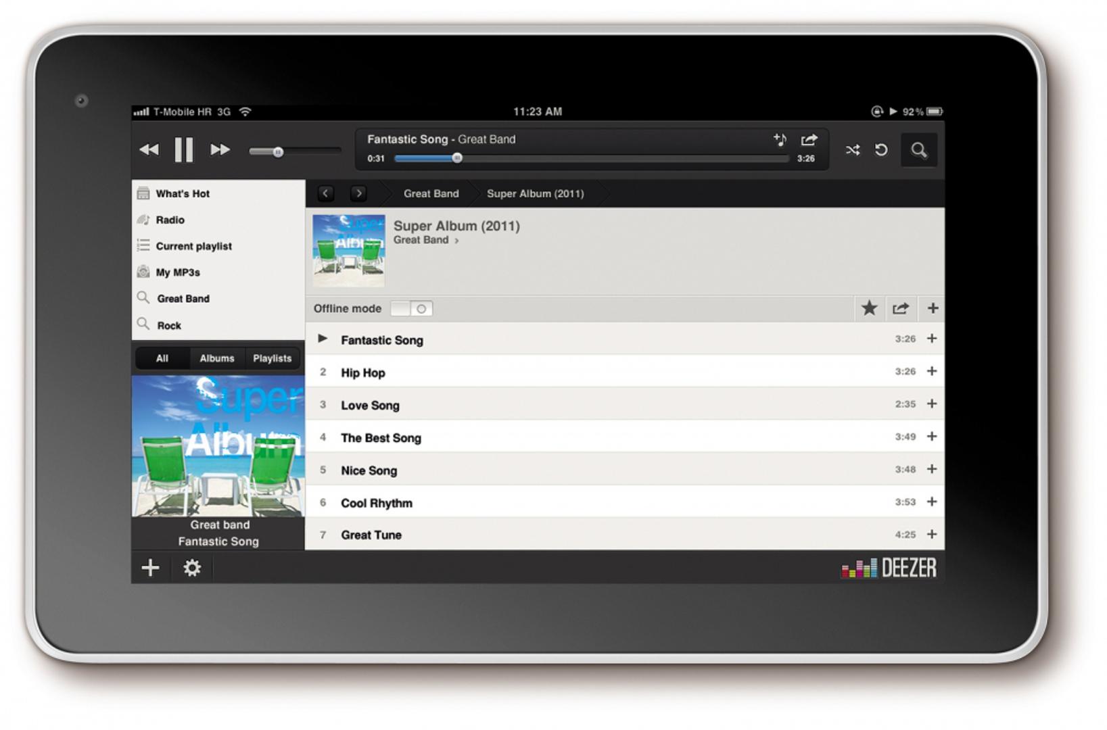Open What's Hot in sidebar
The image size is (1107, 730).
183,194
